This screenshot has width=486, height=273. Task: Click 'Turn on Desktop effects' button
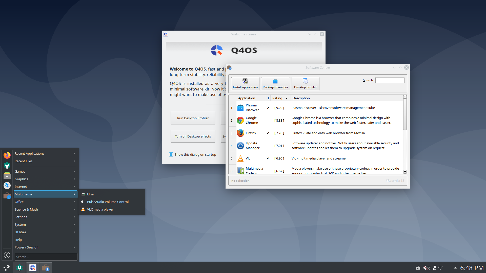pyautogui.click(x=193, y=136)
